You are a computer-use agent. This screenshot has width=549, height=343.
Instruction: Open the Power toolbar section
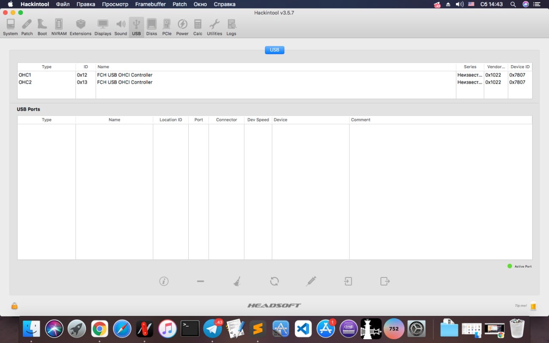point(182,27)
